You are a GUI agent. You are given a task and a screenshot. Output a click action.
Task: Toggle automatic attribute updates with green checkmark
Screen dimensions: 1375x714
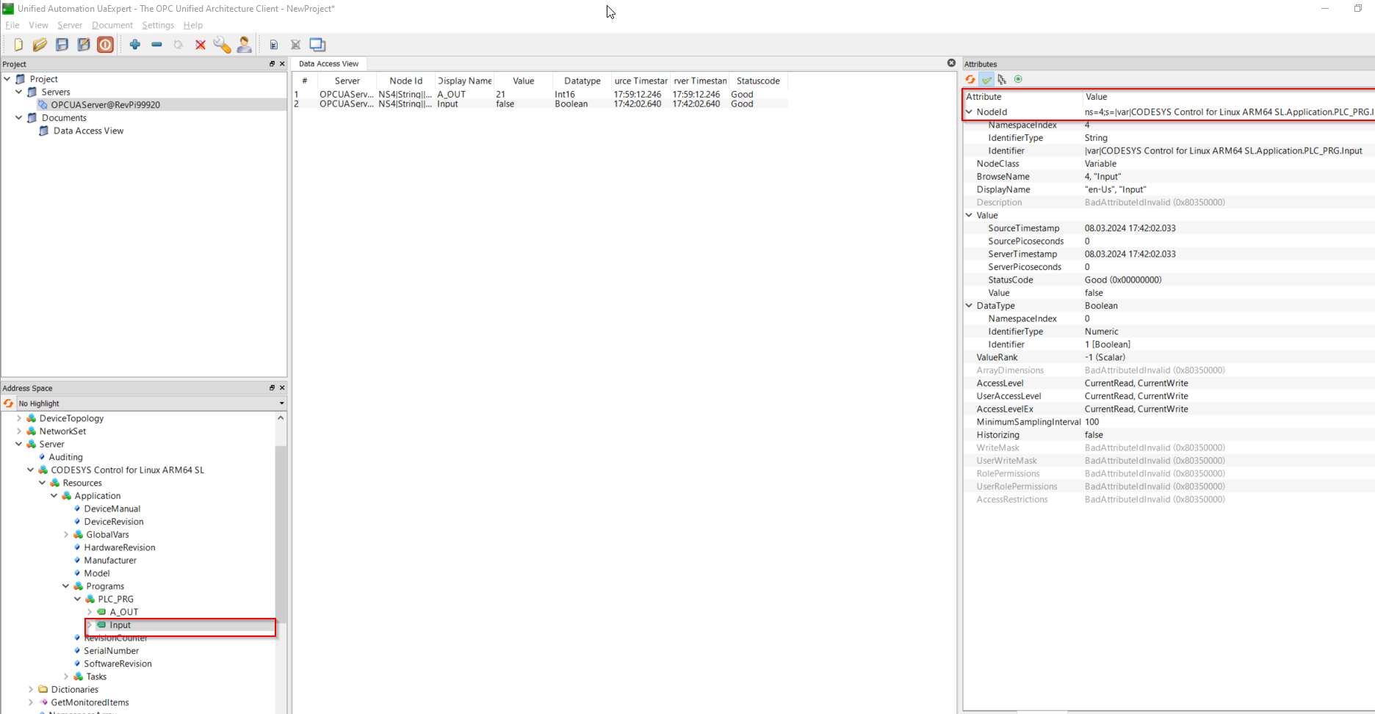click(x=986, y=79)
